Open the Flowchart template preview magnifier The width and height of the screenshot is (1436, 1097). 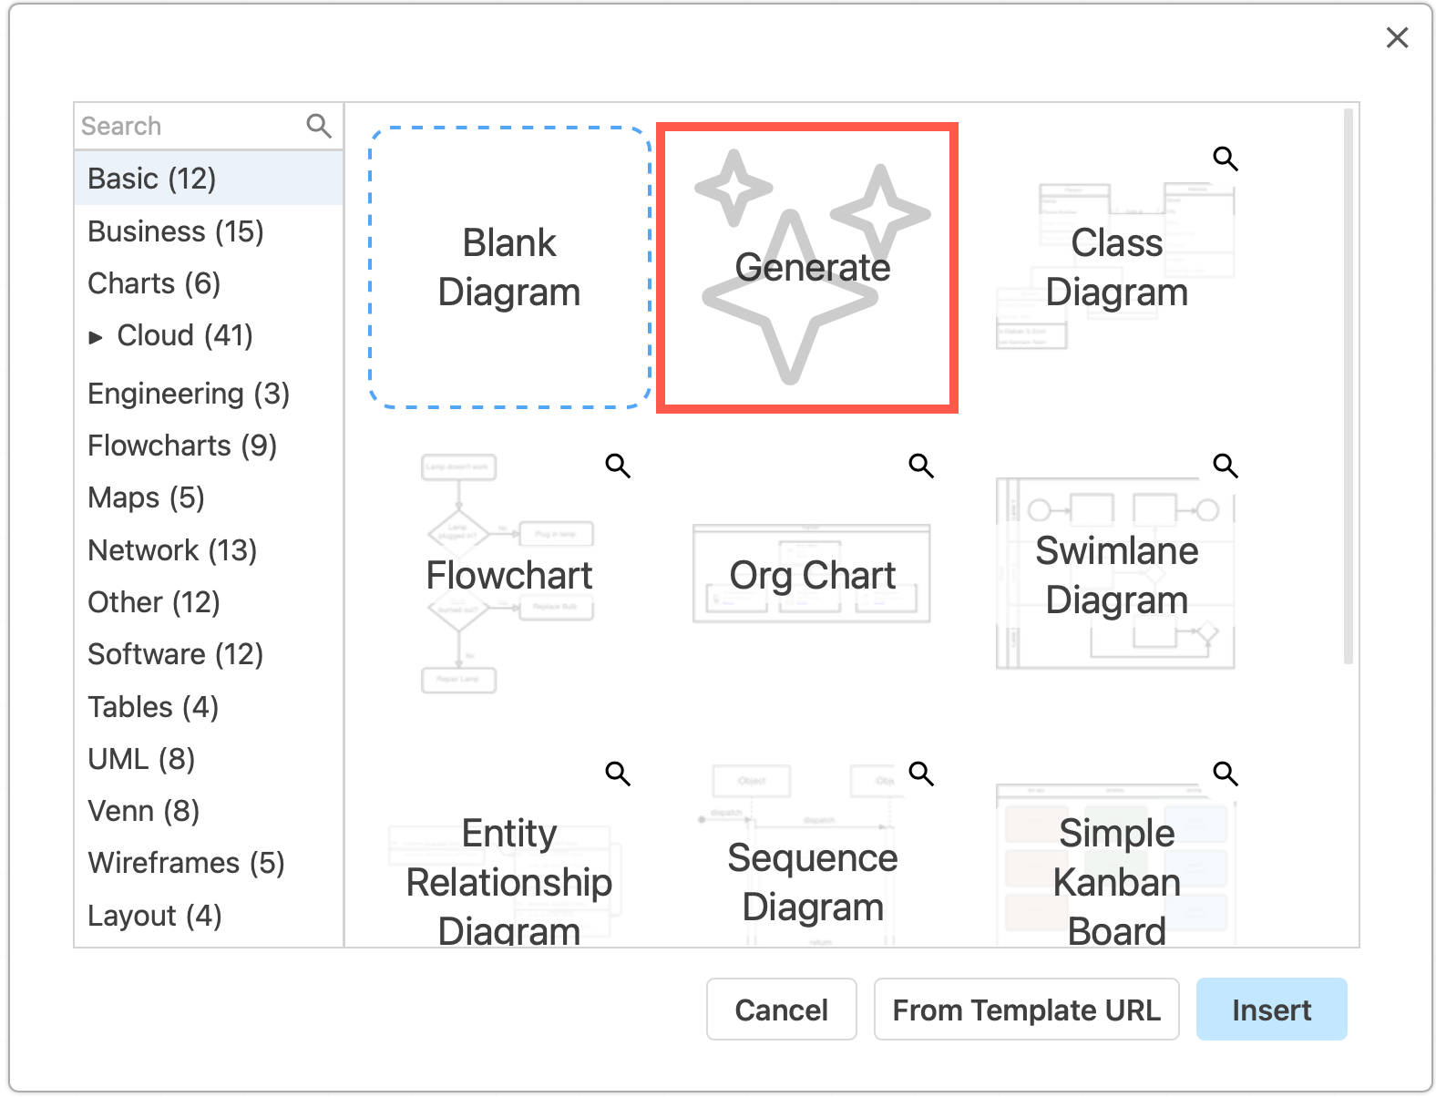(618, 466)
